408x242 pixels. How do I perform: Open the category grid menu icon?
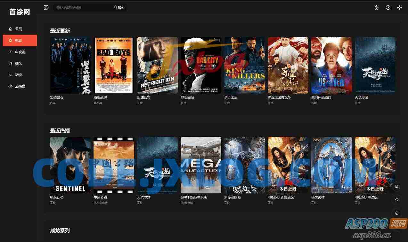[x=46, y=7]
